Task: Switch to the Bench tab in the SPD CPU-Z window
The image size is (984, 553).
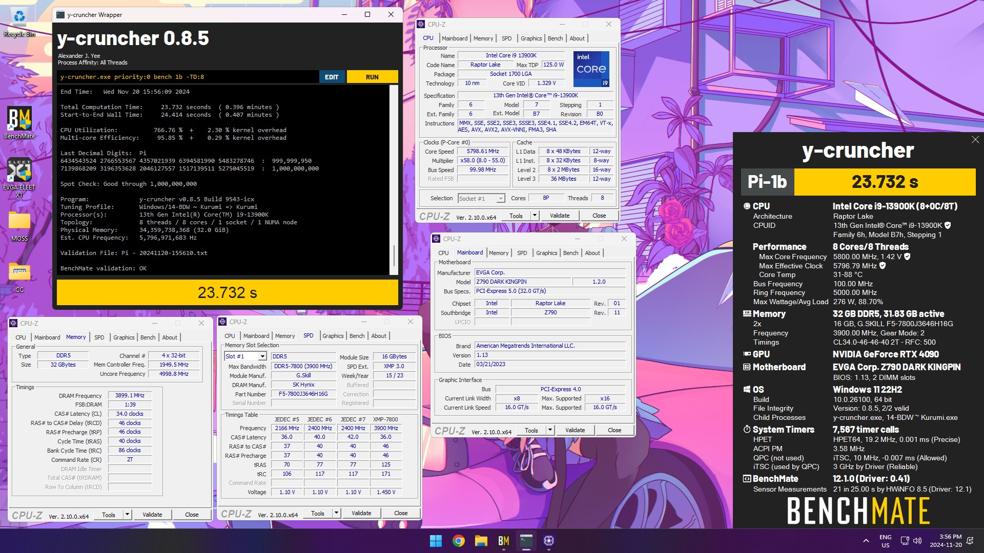Action: coord(357,336)
